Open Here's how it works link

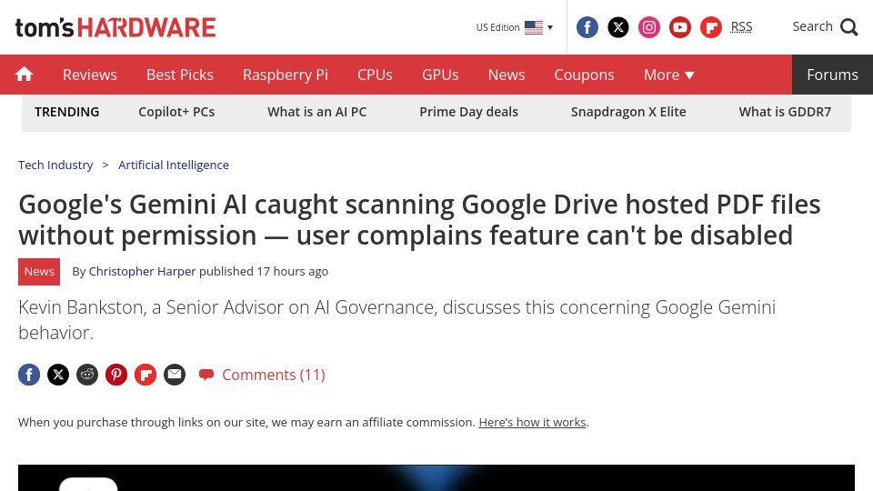[532, 422]
